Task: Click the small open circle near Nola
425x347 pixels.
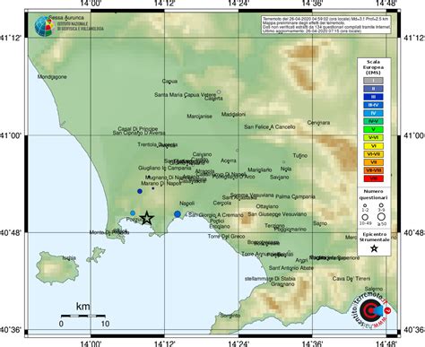Action: pyautogui.click(x=283, y=162)
